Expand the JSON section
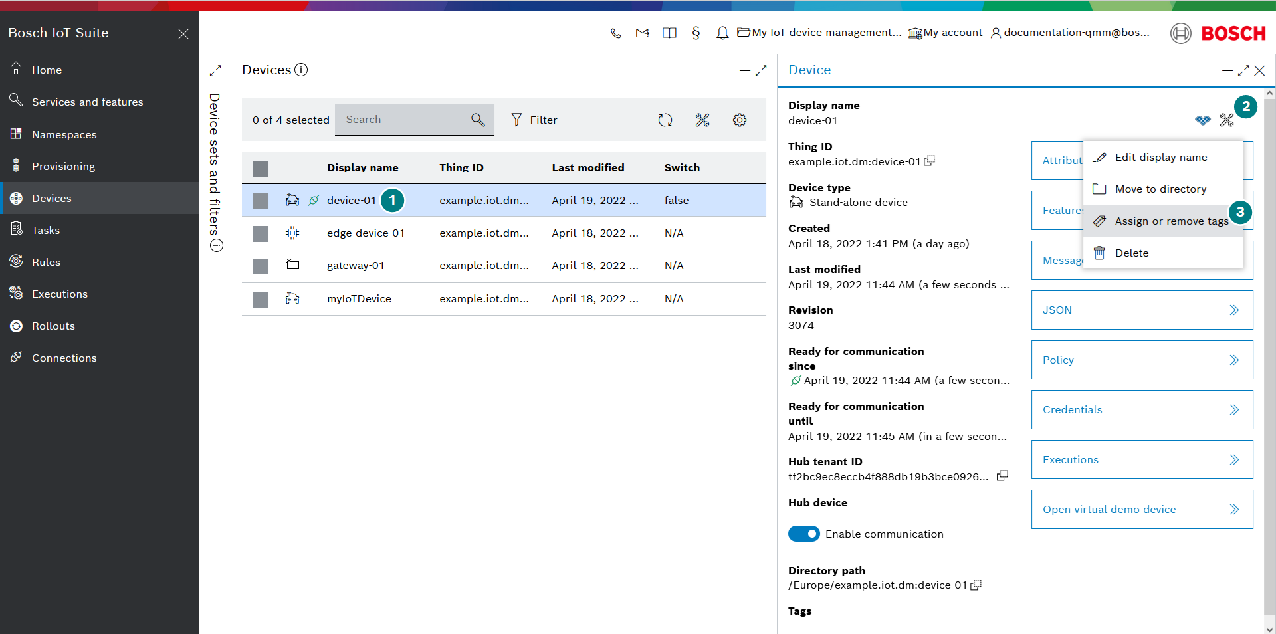Viewport: 1276px width, 634px height. 1142,310
